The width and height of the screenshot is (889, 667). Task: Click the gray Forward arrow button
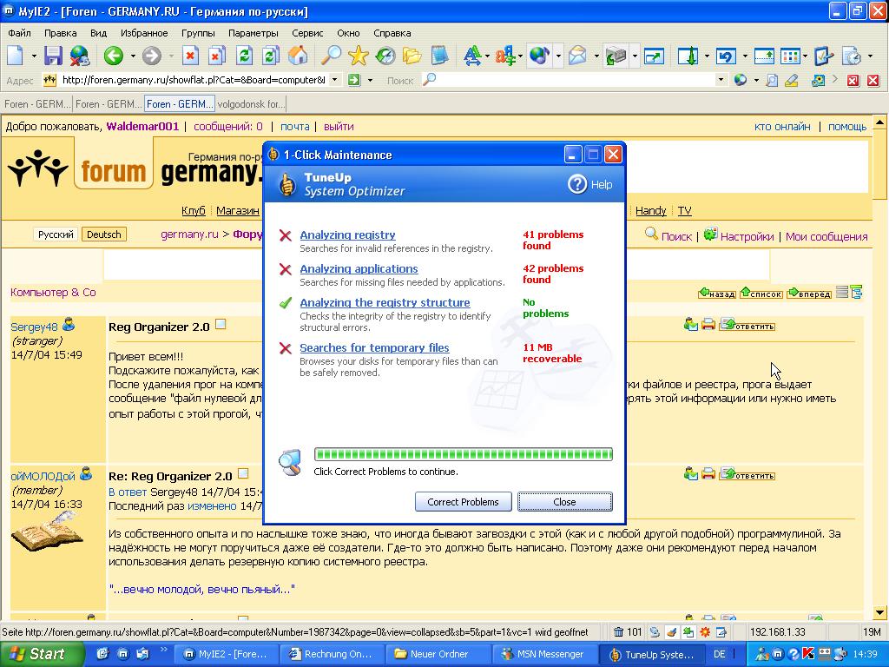point(151,56)
